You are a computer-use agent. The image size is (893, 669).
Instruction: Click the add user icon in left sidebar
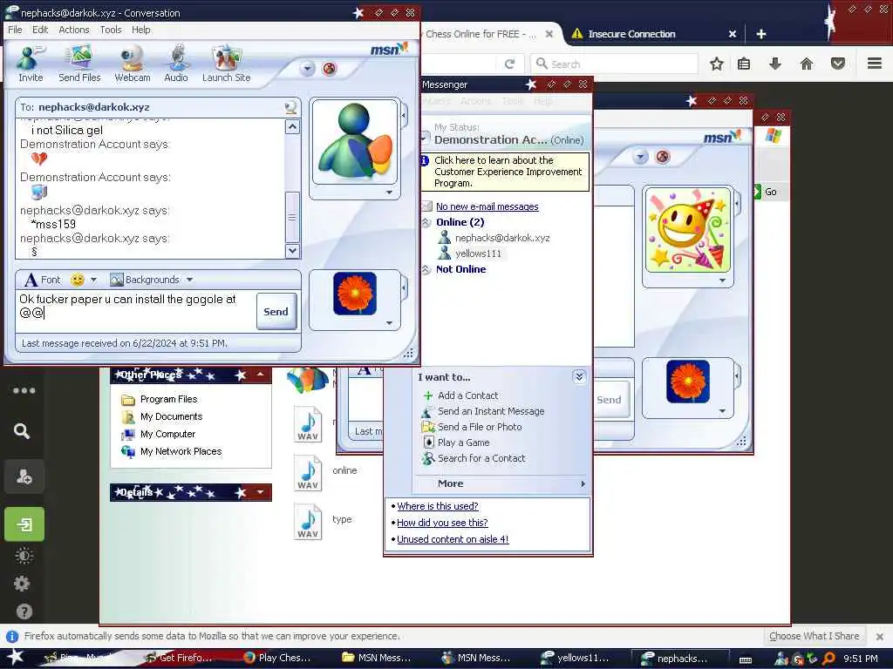tap(24, 476)
